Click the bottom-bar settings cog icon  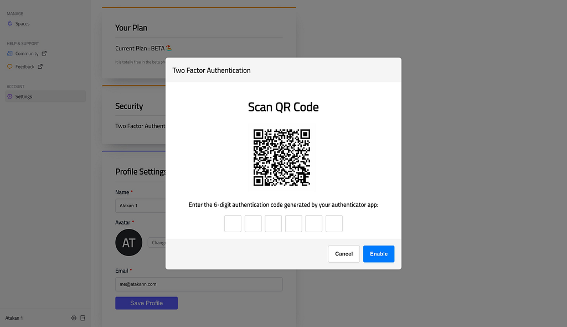coord(74,318)
